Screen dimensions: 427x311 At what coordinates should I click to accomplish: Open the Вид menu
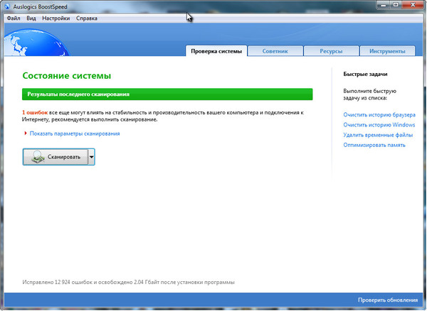click(31, 18)
